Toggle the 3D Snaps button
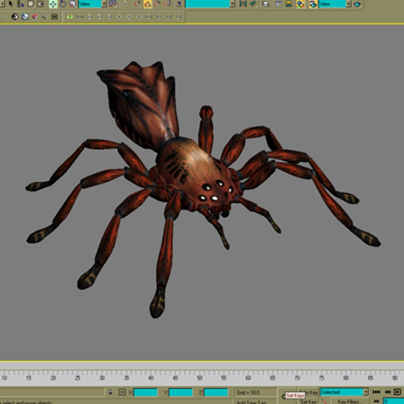The height and width of the screenshot is (404, 404). (137, 4)
